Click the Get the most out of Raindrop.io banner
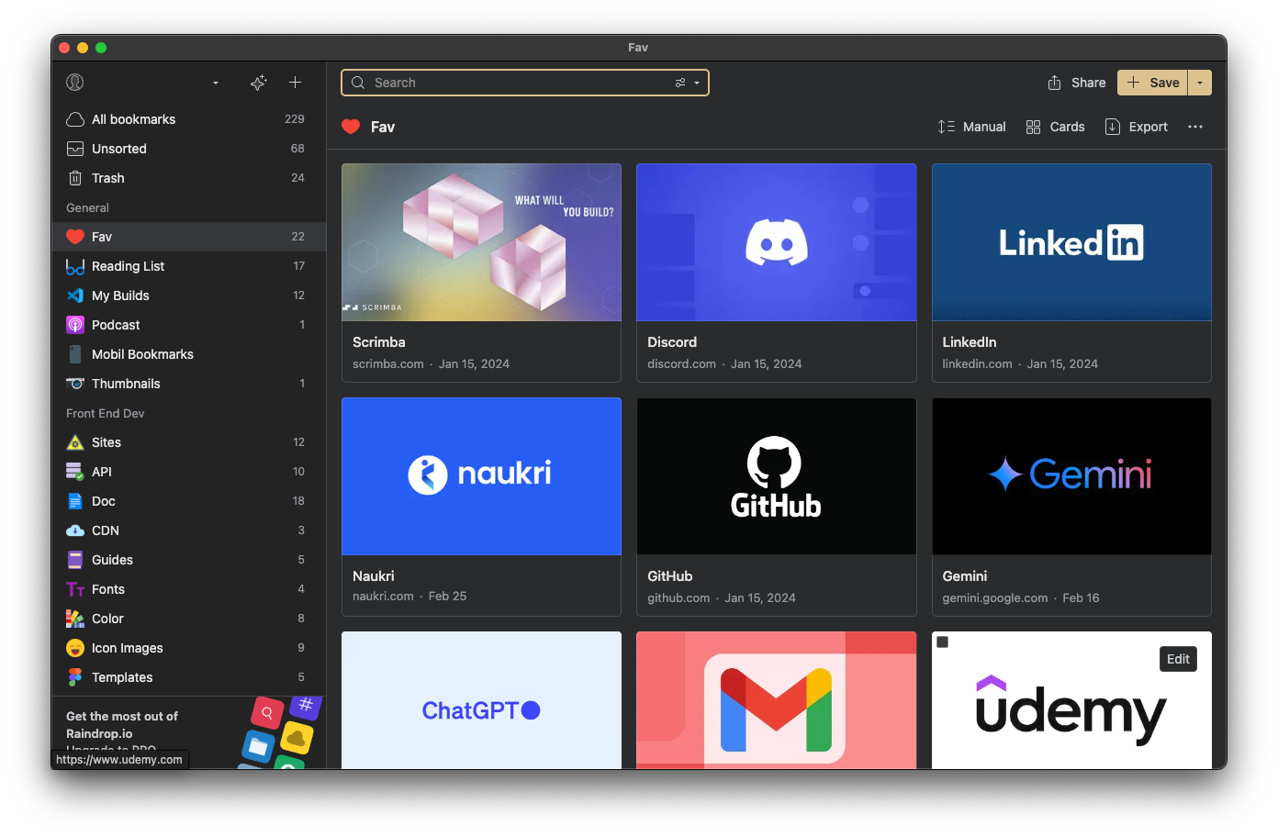 click(x=188, y=732)
